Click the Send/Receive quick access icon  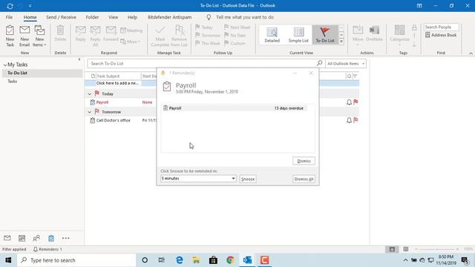[10, 6]
